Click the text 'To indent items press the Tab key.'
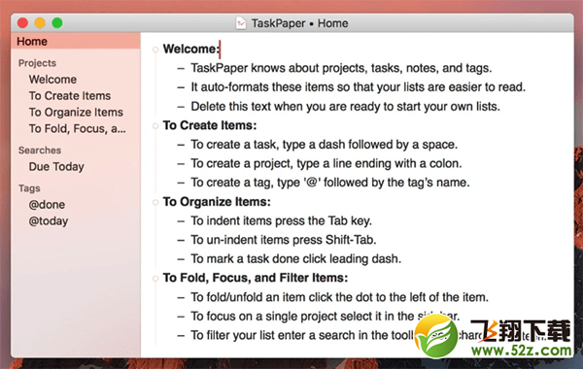 pos(281,220)
